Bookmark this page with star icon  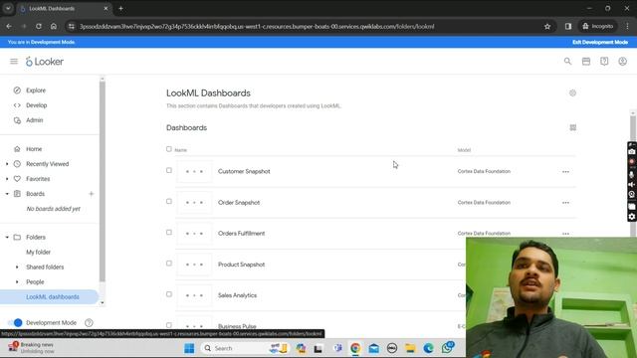pyautogui.click(x=547, y=27)
